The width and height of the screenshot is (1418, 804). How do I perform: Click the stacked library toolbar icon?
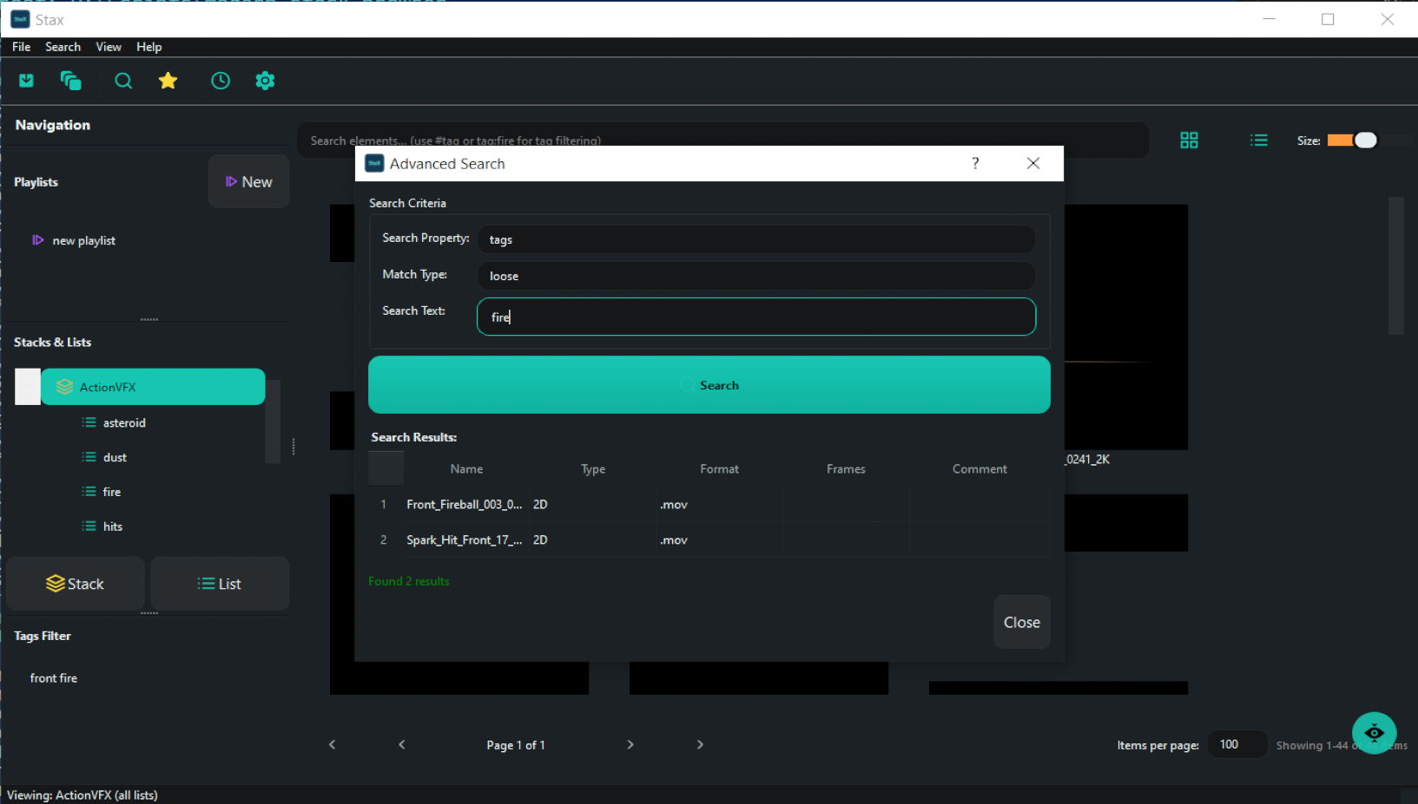[x=70, y=81]
